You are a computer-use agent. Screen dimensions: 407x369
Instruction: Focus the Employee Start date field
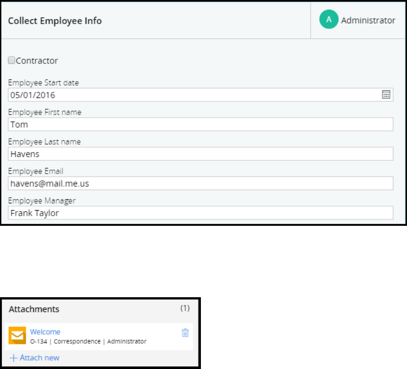(x=192, y=95)
